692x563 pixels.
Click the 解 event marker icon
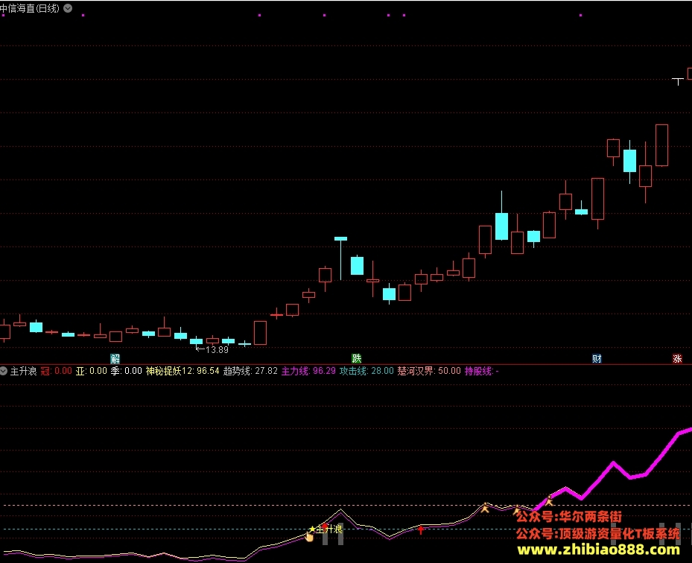115,358
